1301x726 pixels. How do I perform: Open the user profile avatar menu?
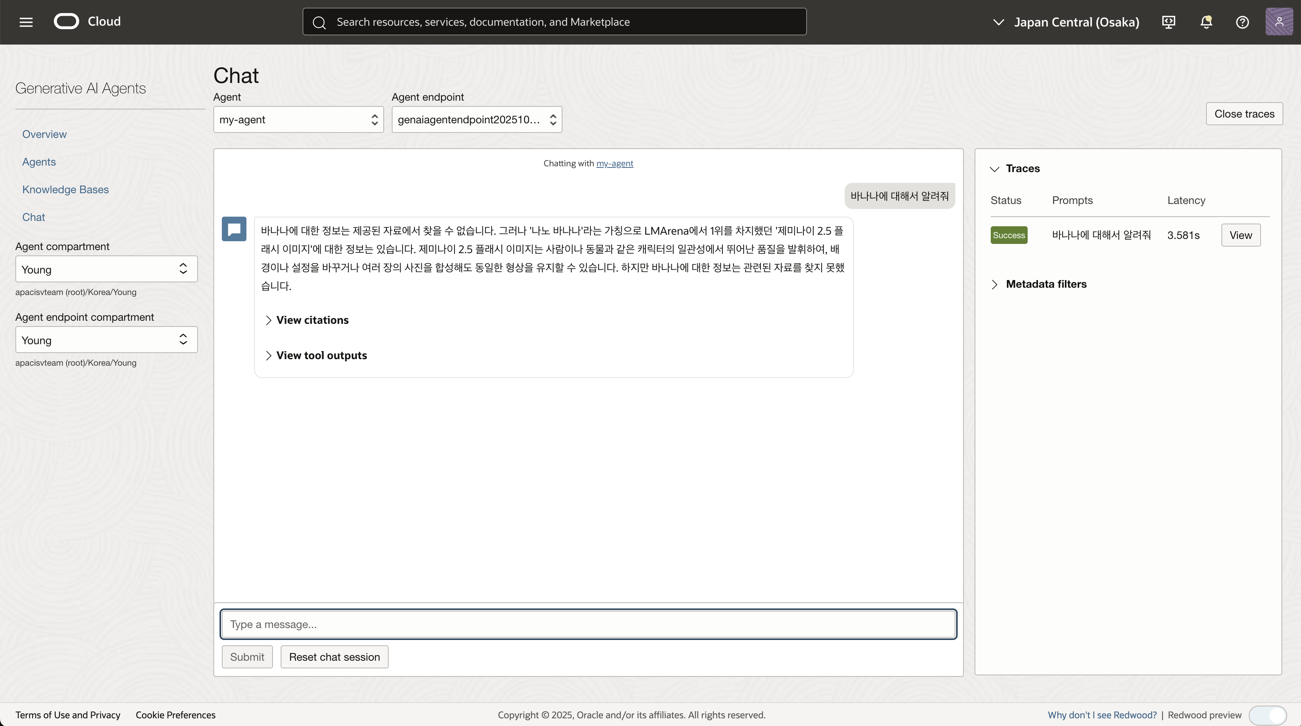click(1279, 22)
